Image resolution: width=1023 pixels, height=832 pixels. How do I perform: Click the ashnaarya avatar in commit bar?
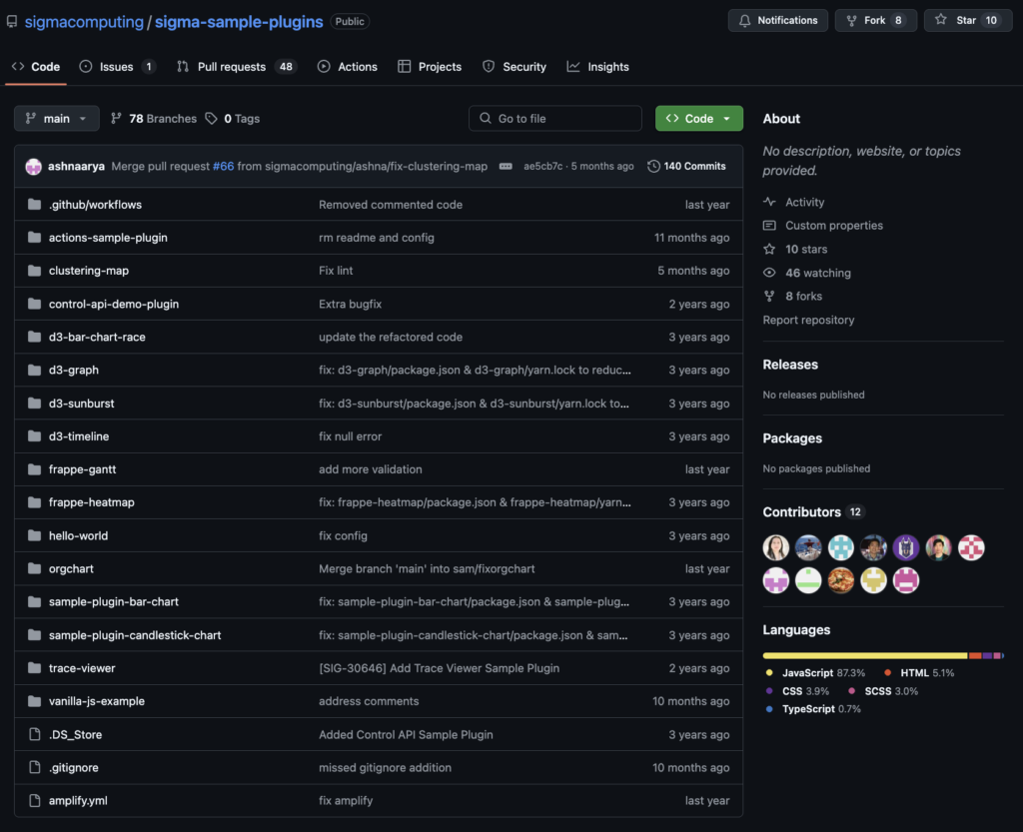click(x=34, y=166)
